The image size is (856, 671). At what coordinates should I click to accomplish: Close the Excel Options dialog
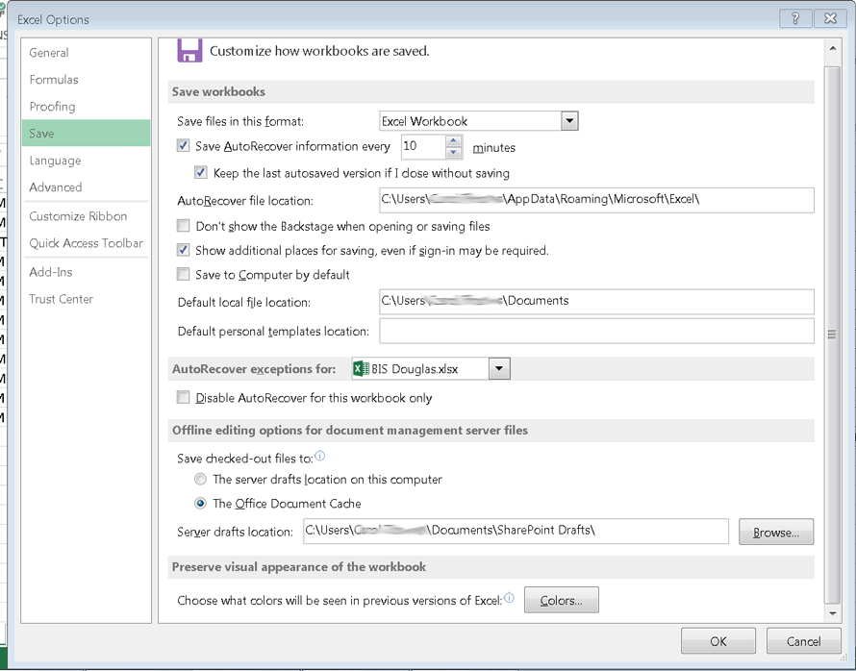coord(830,18)
